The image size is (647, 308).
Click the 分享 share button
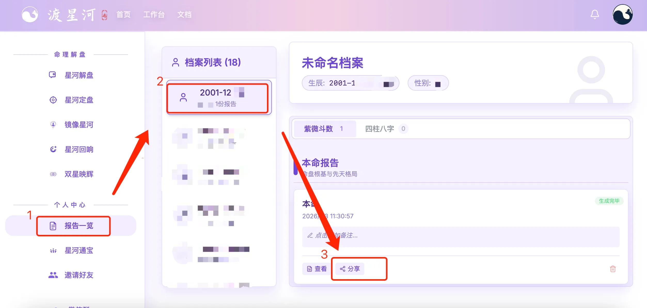(x=349, y=269)
